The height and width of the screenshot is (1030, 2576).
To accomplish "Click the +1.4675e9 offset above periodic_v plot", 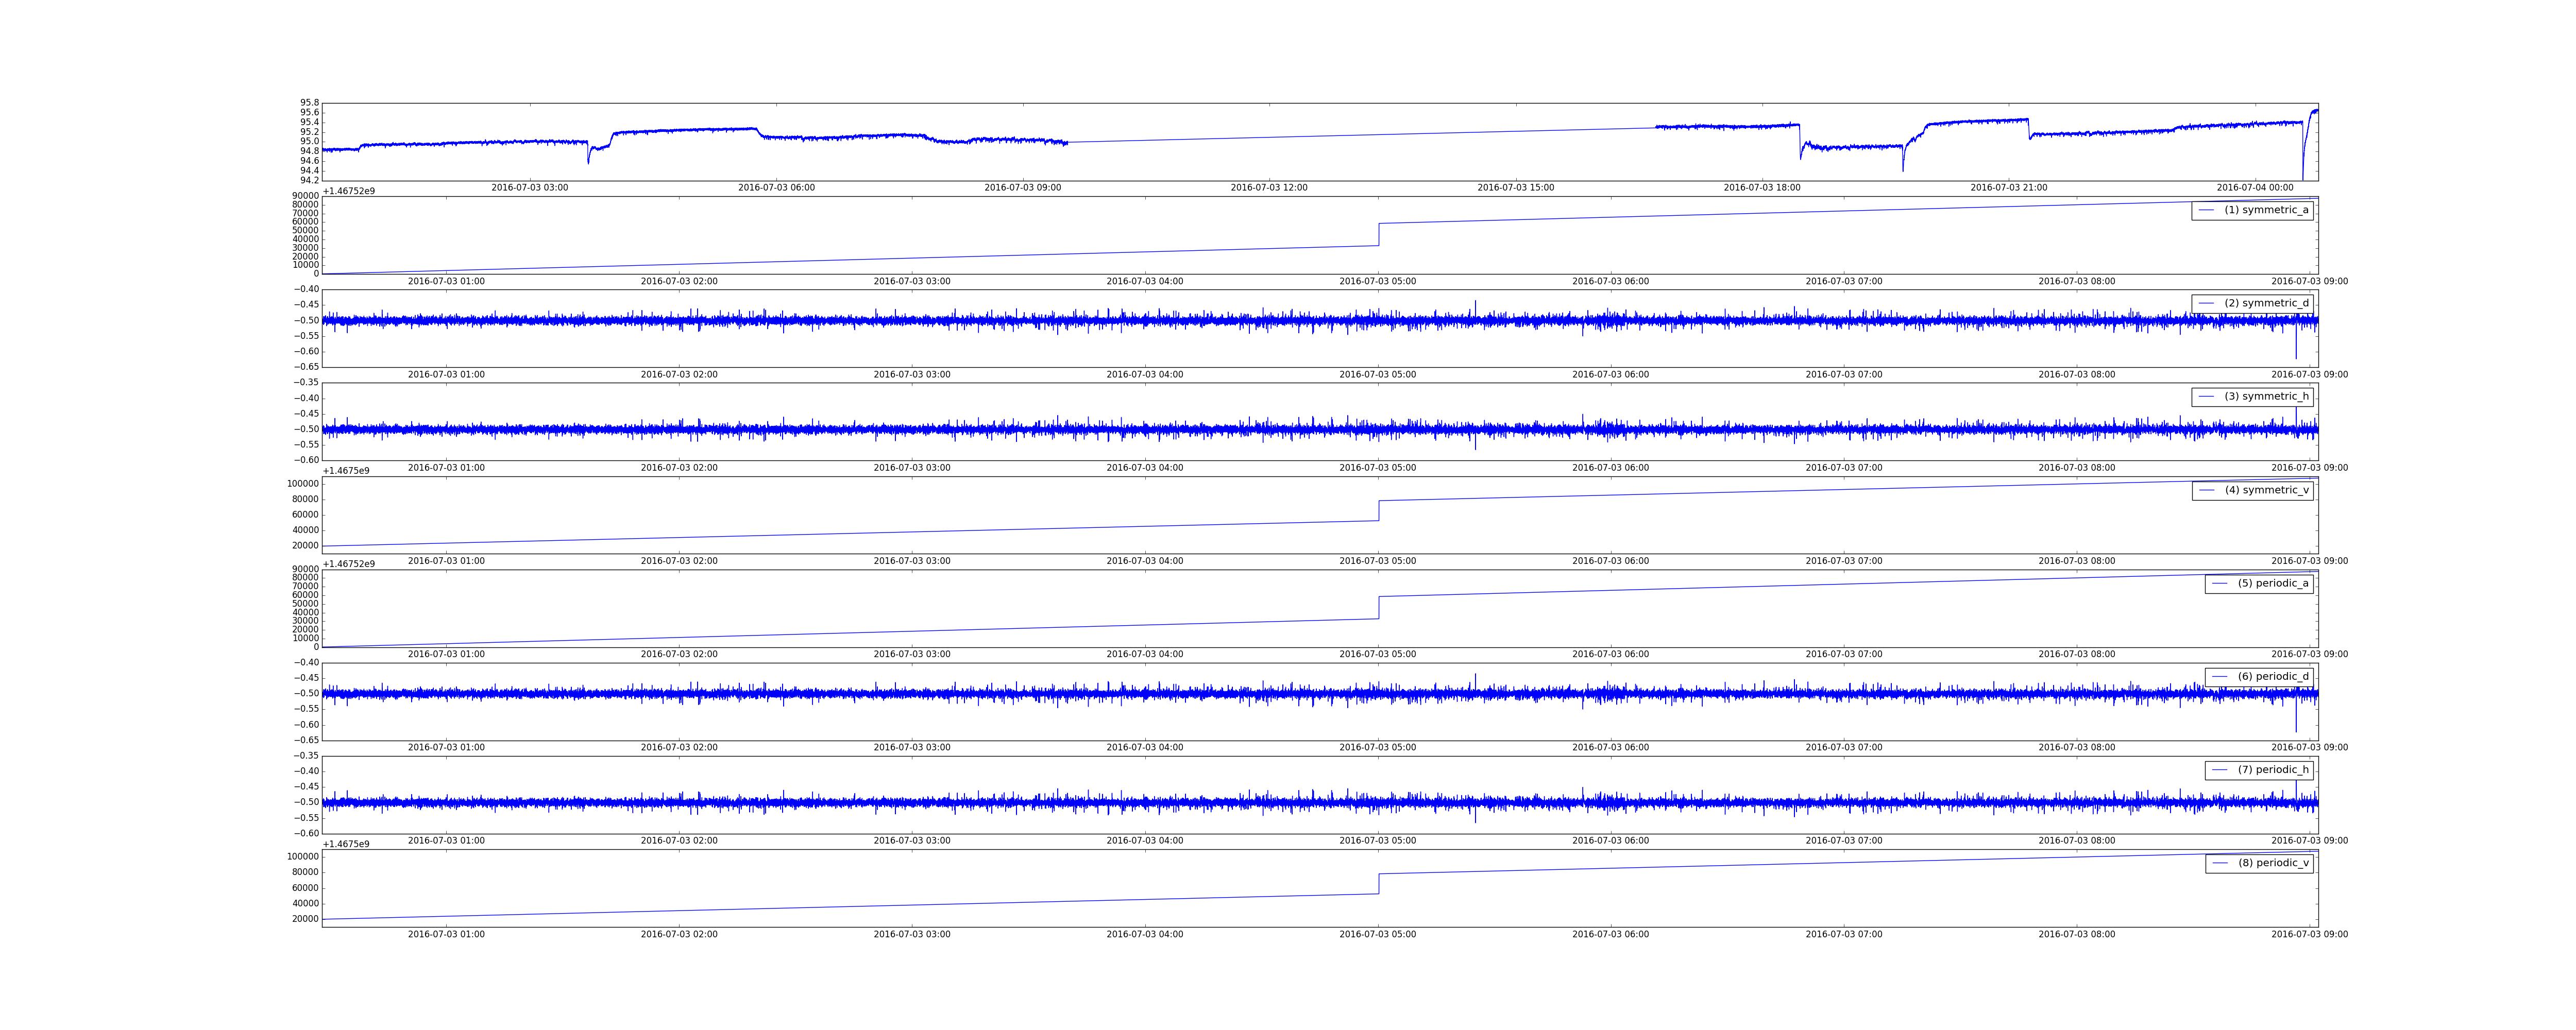I will click(346, 844).
